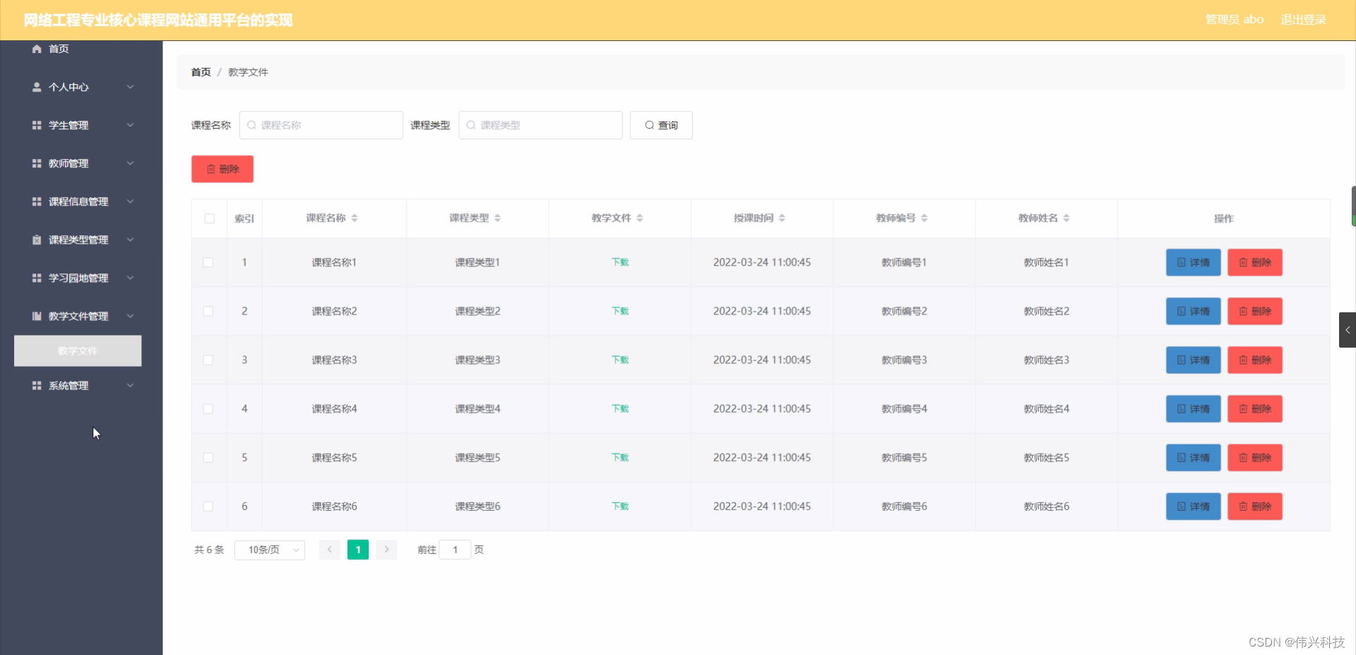Click the trash icon on the 删除 button

(x=211, y=169)
